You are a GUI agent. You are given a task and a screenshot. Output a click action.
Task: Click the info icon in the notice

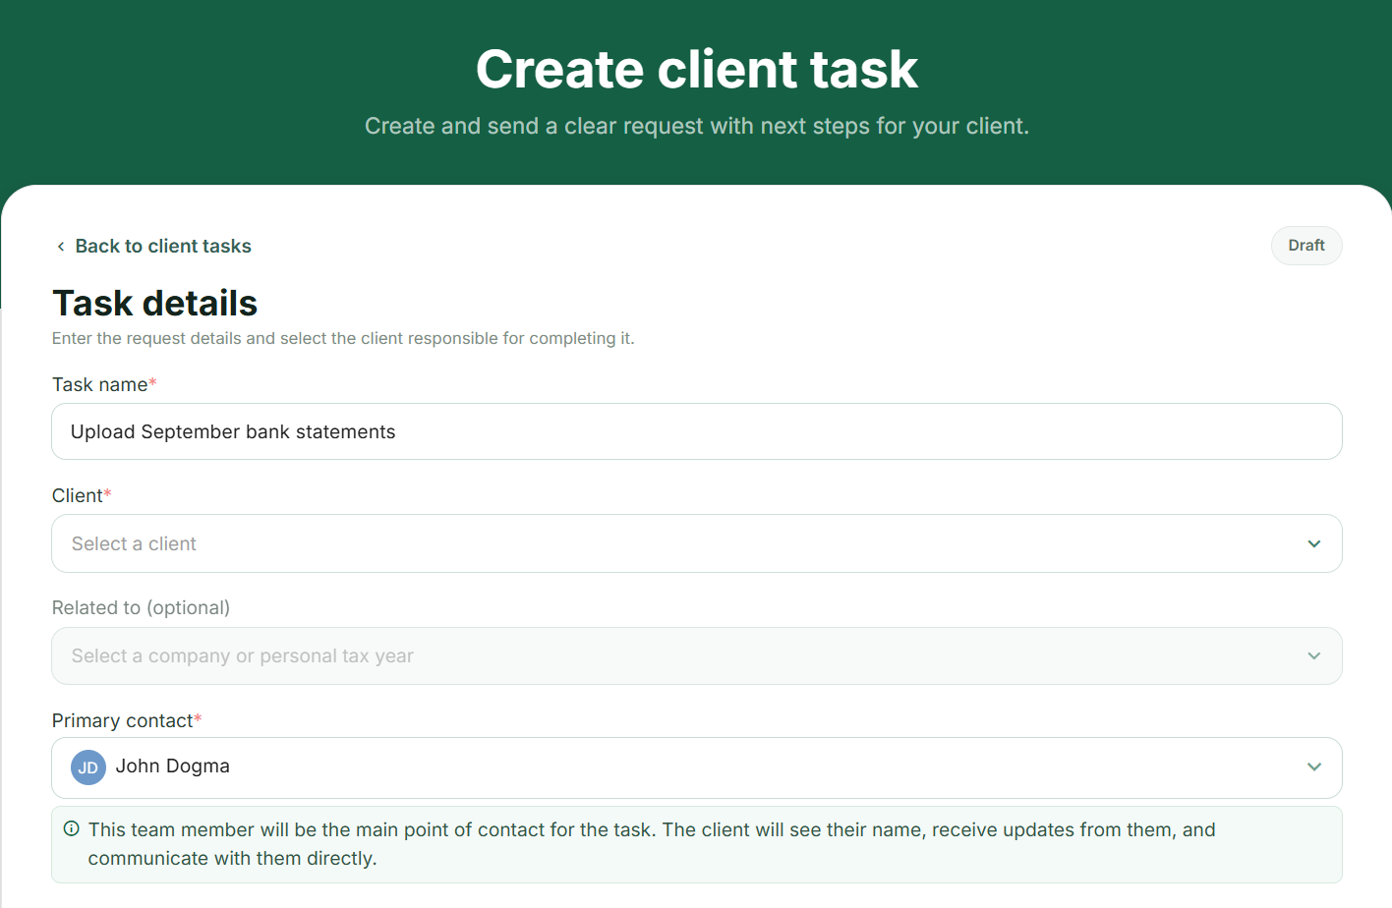point(71,828)
